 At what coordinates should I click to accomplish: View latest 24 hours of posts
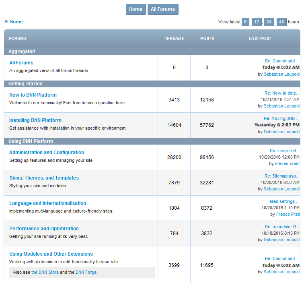coord(269,22)
